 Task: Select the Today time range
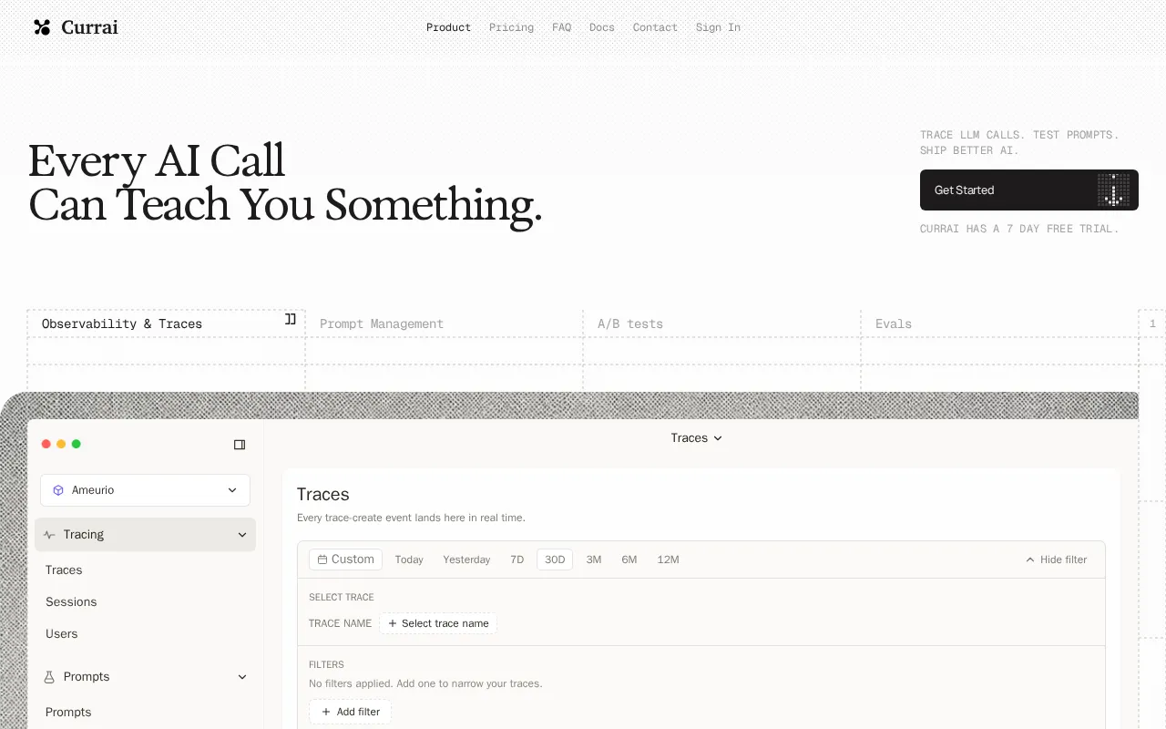409,560
